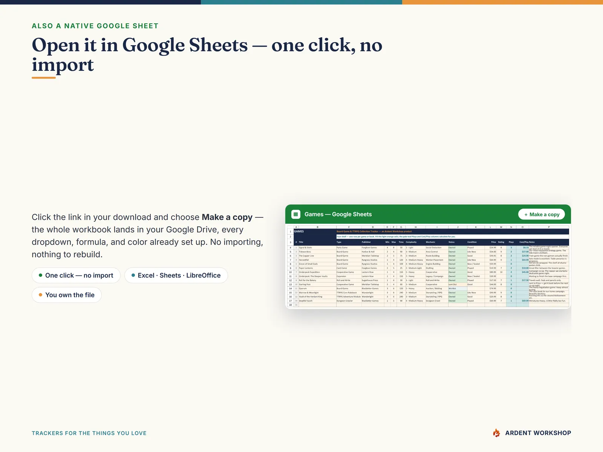This screenshot has width=603, height=452.
Task: Click 'Harbor & Hall' publisher cell
Action: tap(372, 252)
